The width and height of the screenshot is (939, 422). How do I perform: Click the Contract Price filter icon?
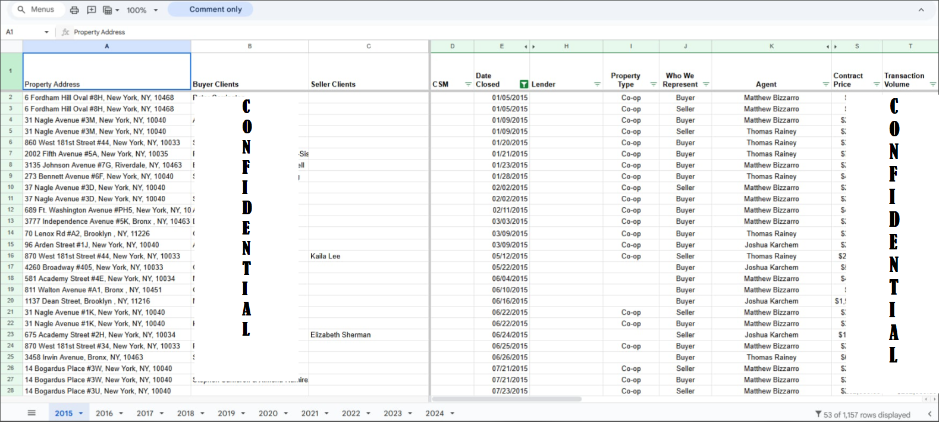point(877,85)
